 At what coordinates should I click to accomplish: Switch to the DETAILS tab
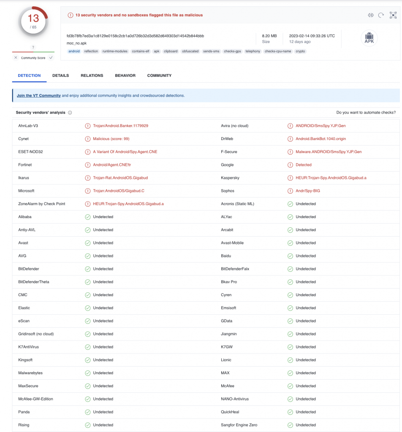61,76
